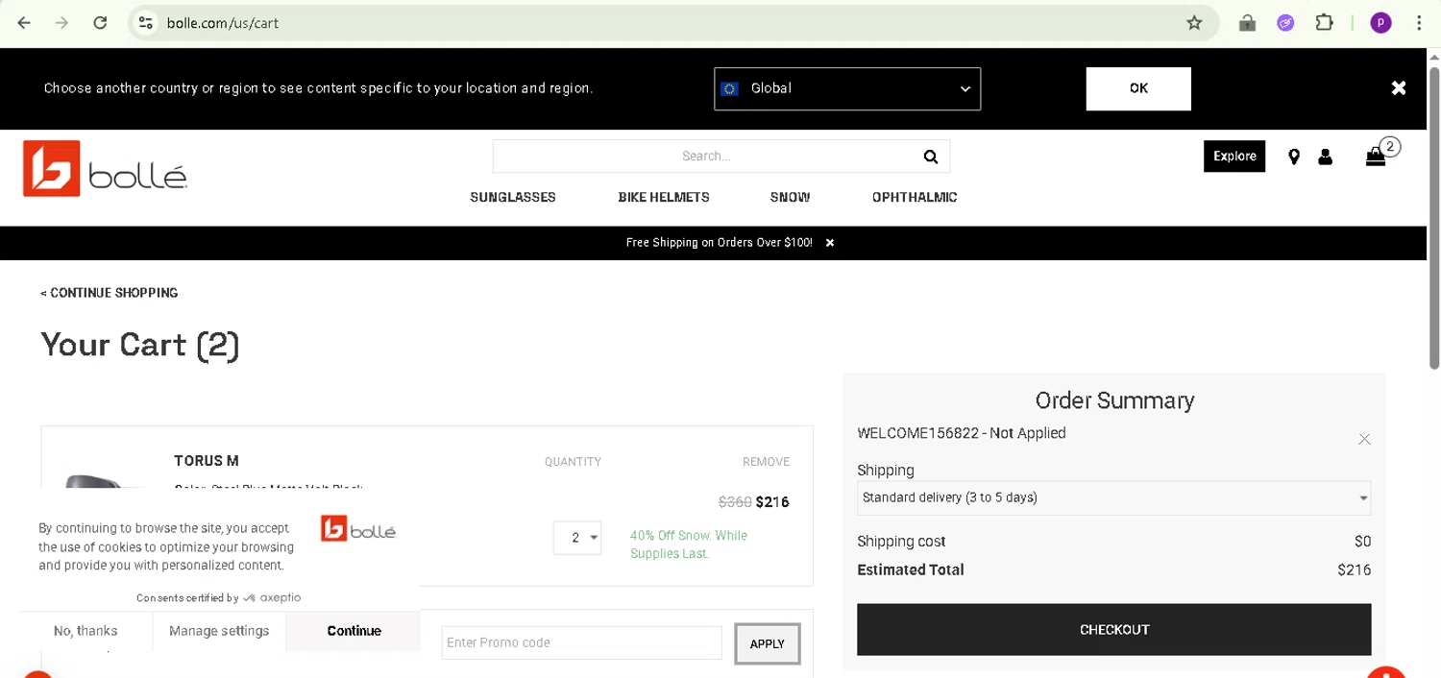This screenshot has height=678, width=1441.
Task: Apply the promo code
Action: [x=767, y=643]
